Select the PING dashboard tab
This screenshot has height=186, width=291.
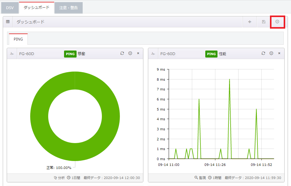[18, 39]
